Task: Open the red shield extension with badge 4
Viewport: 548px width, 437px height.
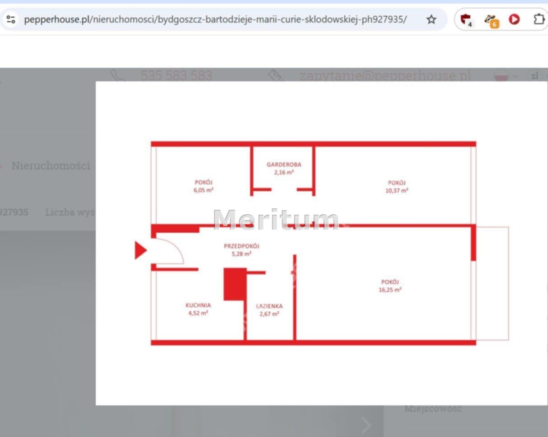Action: coord(466,19)
